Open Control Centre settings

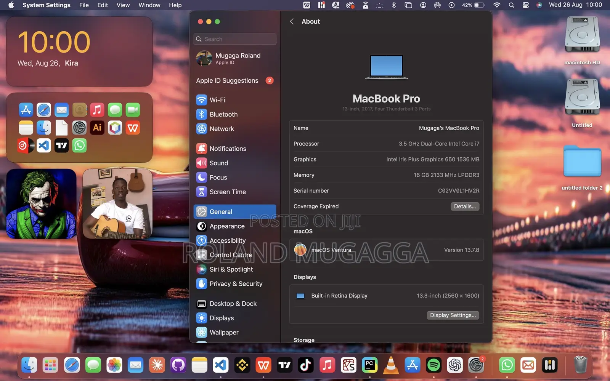tap(235, 255)
